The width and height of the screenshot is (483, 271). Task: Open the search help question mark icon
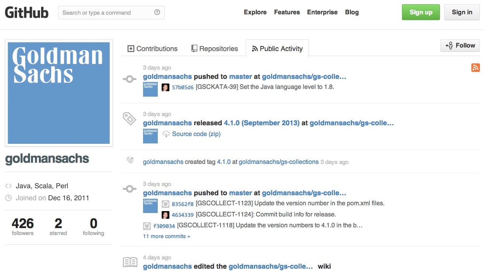click(x=157, y=12)
